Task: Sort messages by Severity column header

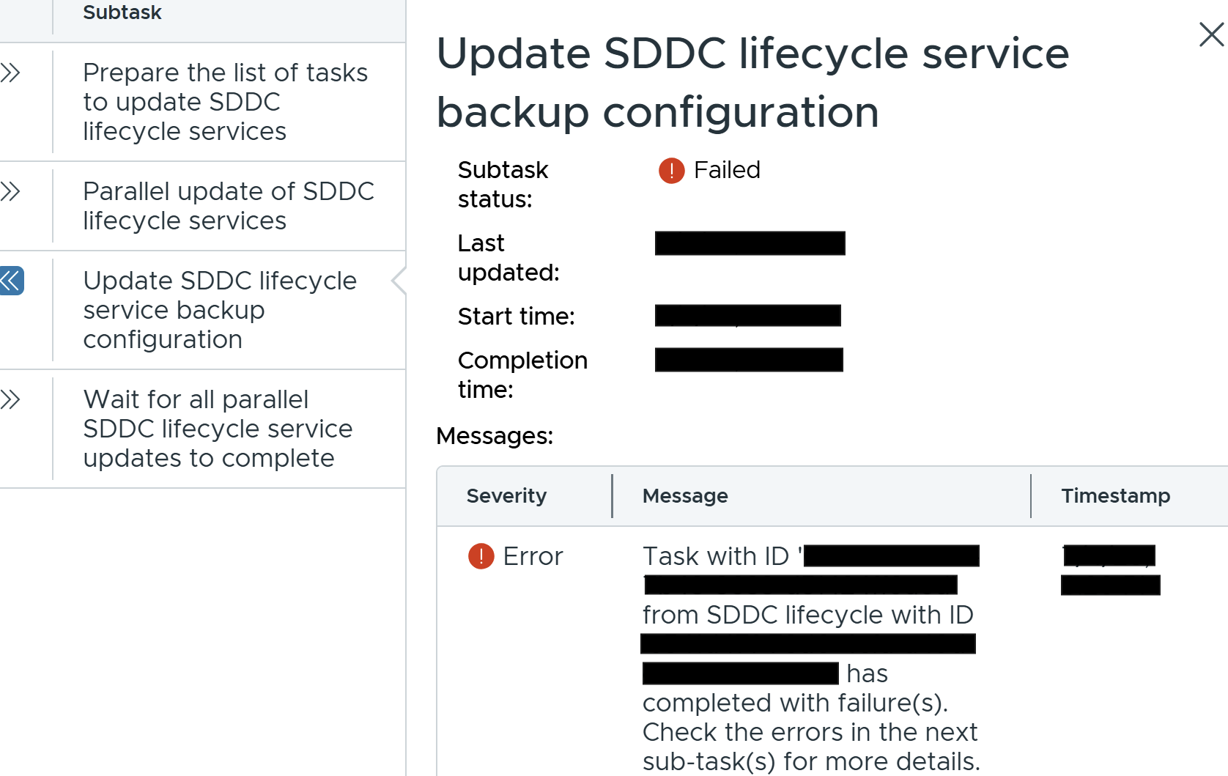Action: [506, 496]
